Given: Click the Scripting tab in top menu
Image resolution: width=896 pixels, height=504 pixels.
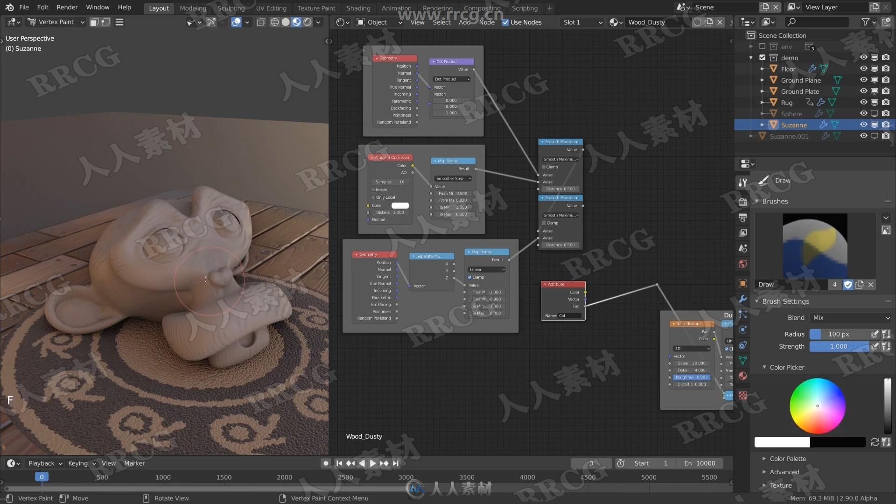Looking at the screenshot, I should (x=525, y=8).
